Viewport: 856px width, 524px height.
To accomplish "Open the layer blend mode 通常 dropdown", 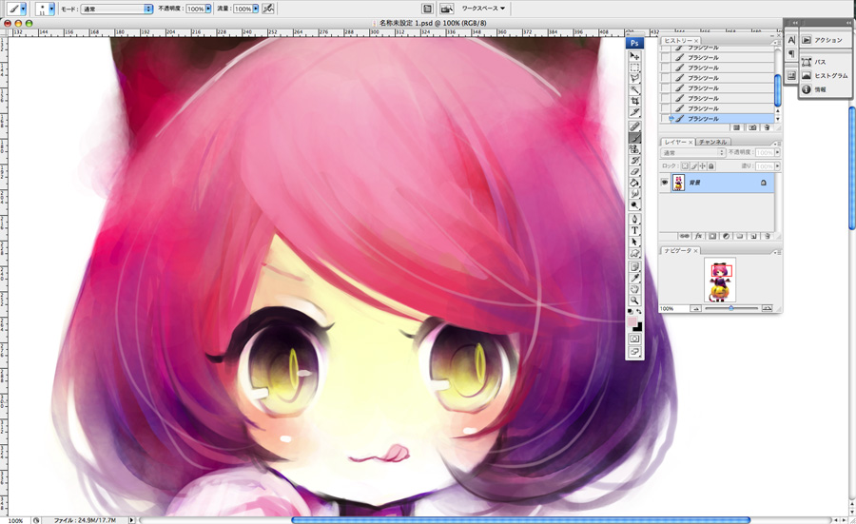I will click(692, 153).
